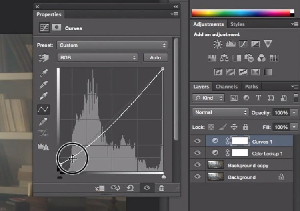Hide the Curves 1 layer
300x211 pixels.
coord(198,141)
